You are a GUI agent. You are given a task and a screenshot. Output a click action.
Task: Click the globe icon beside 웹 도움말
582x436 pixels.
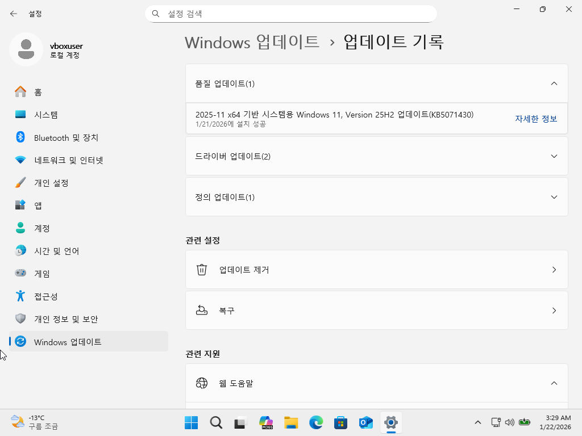202,383
